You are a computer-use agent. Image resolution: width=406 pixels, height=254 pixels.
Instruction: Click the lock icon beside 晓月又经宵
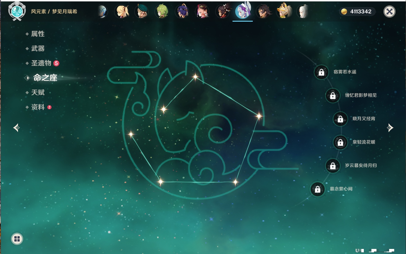340,119
